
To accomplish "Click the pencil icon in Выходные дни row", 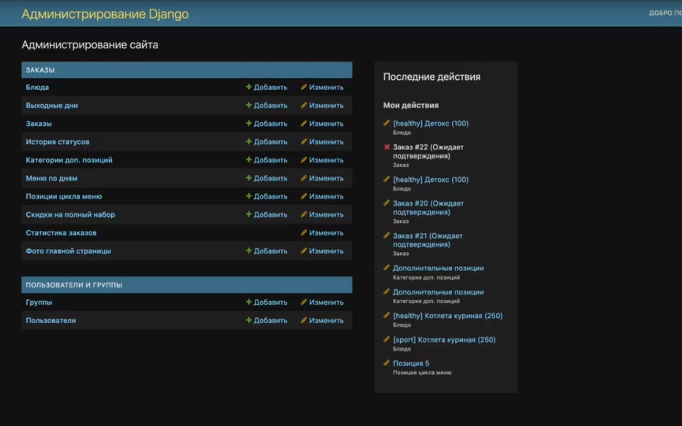I will click(x=304, y=105).
